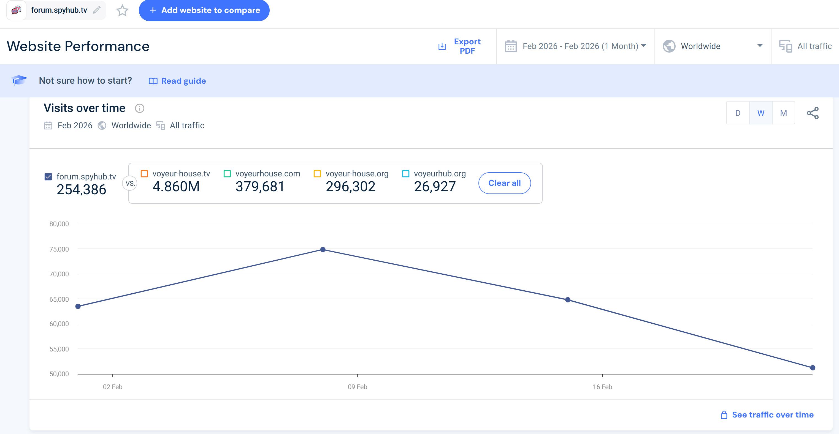839x434 pixels.
Task: Switch to monthly M view tab
Action: [783, 113]
